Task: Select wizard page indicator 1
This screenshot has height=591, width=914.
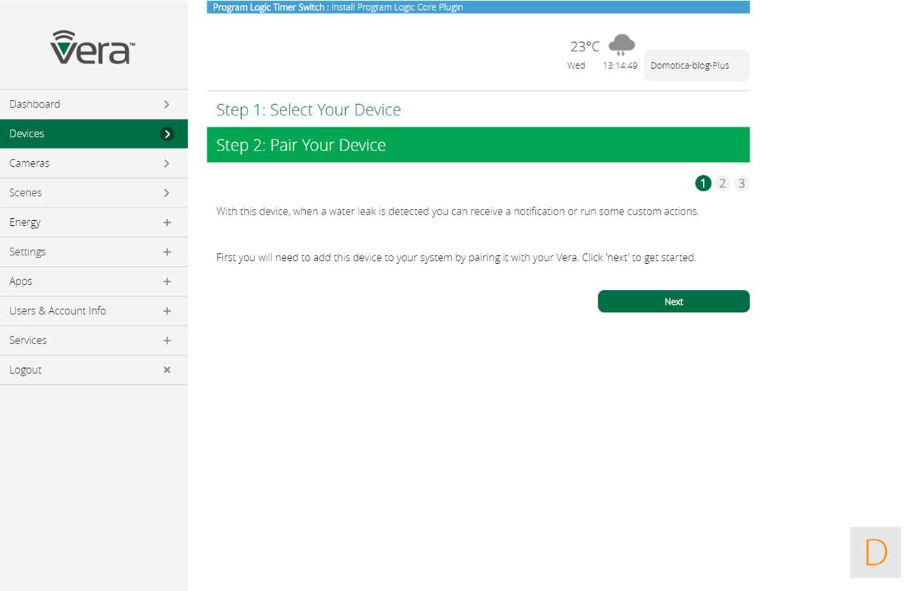Action: [703, 184]
